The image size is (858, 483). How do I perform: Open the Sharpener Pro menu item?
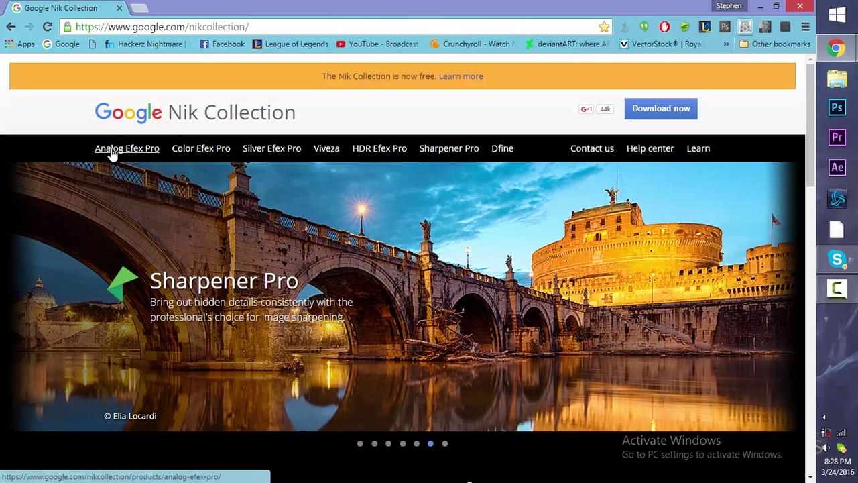[449, 148]
